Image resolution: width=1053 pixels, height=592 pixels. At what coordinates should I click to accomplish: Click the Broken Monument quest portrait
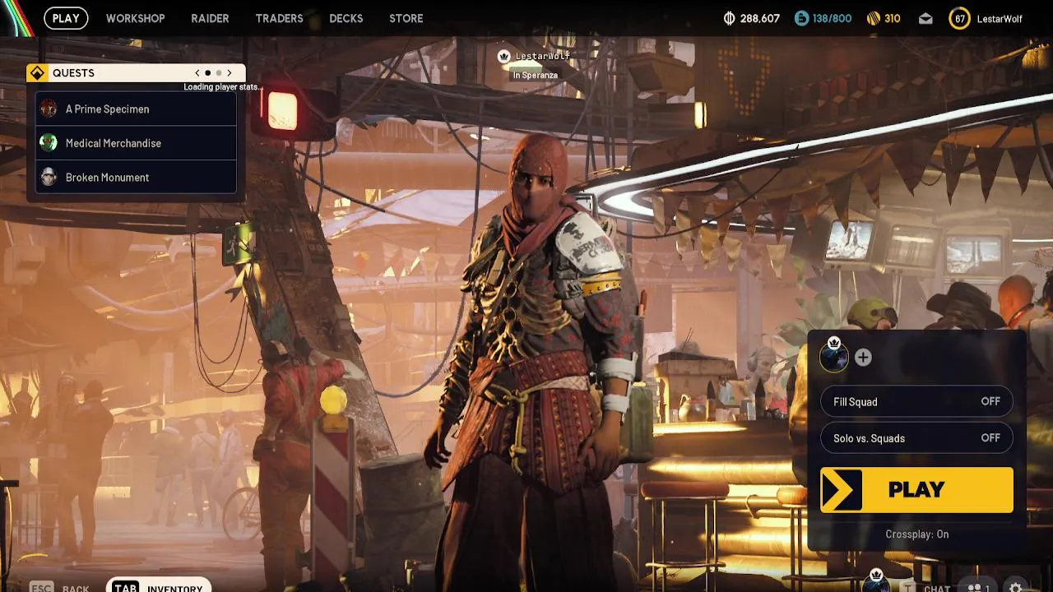pos(49,178)
